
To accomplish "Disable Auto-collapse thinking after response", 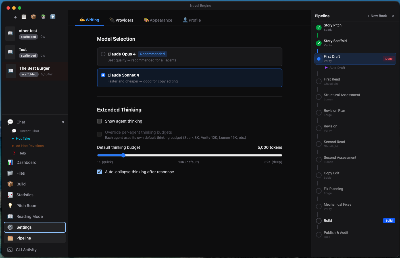I will [99, 172].
